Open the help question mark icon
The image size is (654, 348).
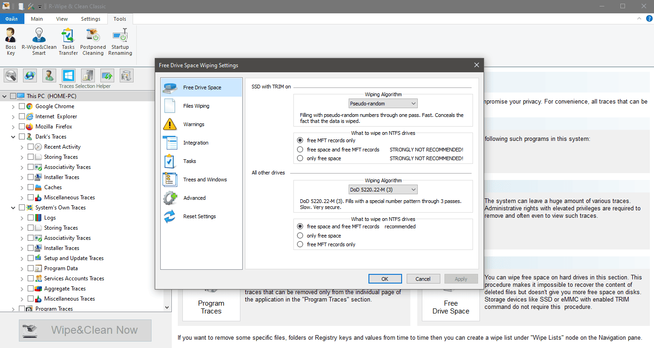pos(648,19)
